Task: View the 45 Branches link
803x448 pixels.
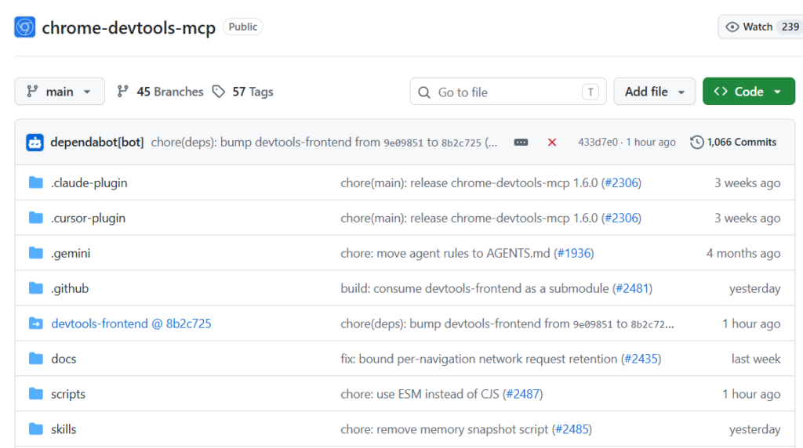Action: tap(160, 92)
